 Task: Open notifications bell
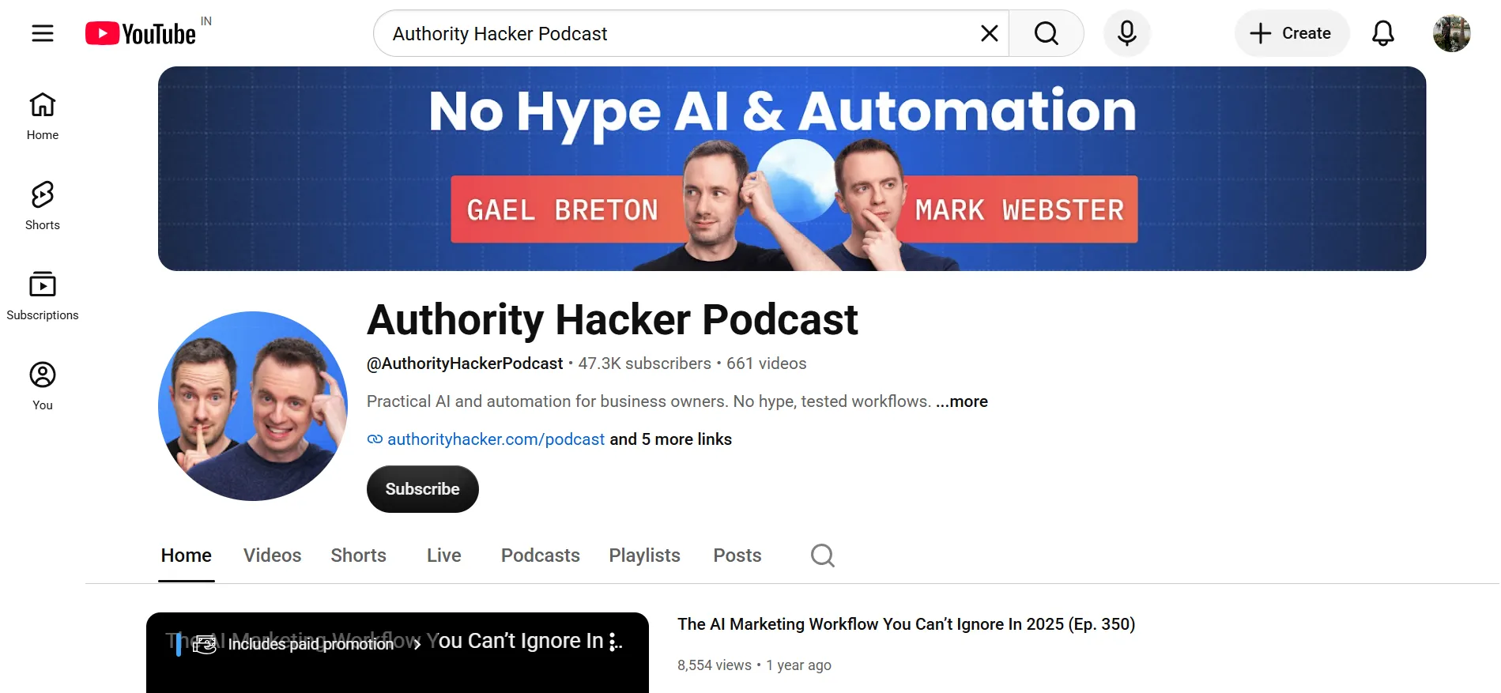coord(1382,33)
